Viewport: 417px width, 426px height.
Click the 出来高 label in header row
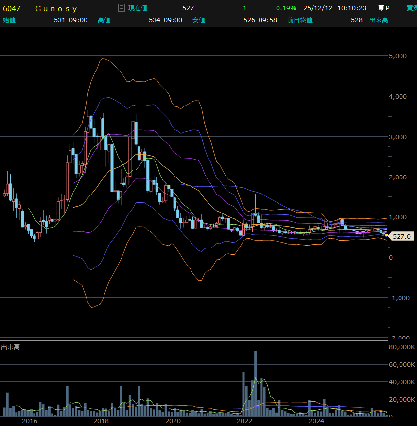(x=379, y=20)
